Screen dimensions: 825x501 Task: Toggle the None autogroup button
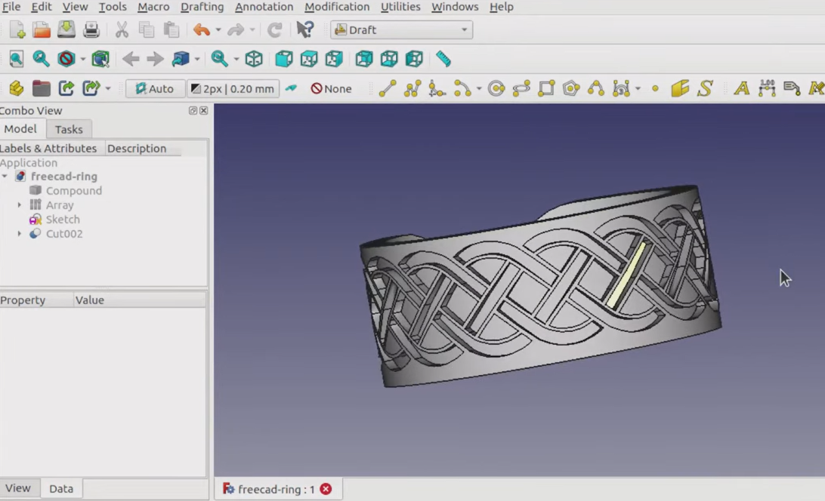[331, 88]
